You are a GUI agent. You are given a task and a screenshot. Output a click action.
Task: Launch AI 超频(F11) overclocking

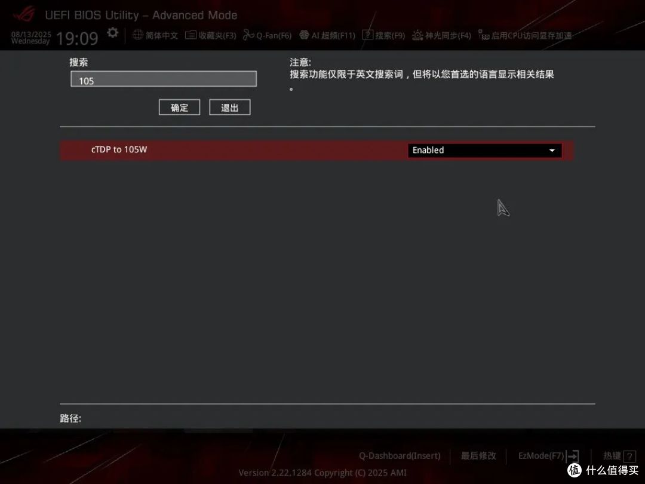[327, 35]
